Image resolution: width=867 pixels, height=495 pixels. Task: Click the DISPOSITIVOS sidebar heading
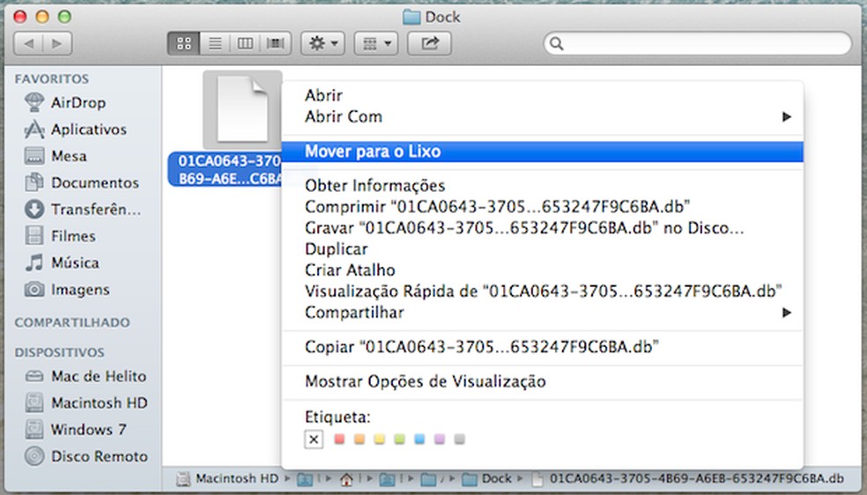click(x=60, y=352)
